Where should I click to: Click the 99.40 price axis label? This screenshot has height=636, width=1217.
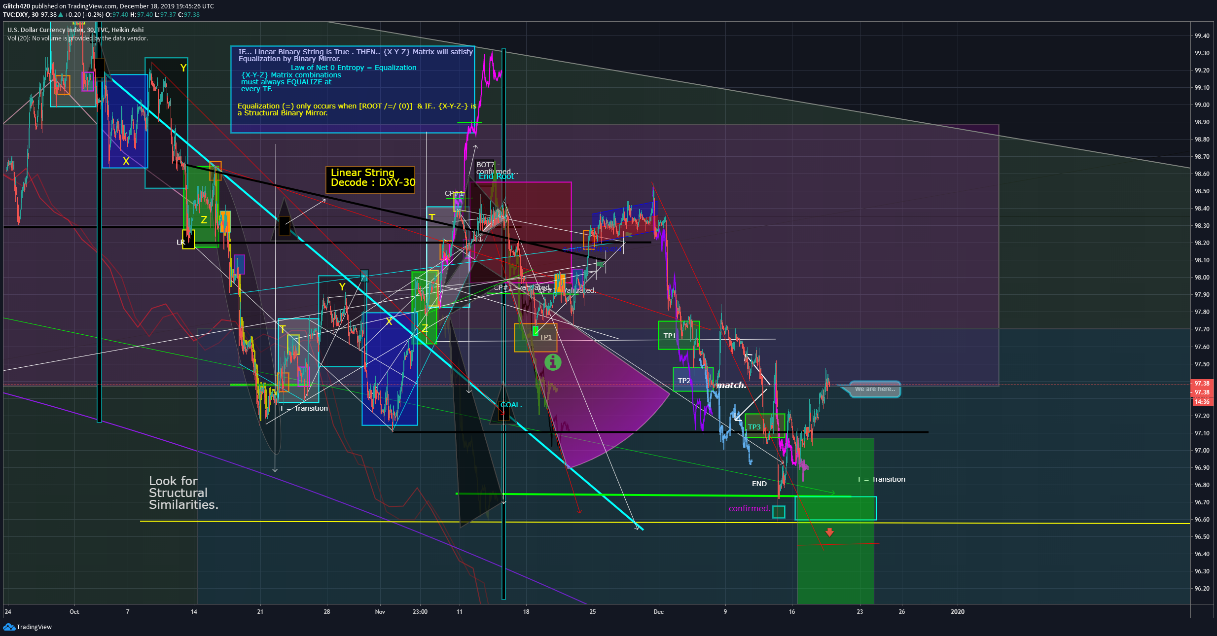pyautogui.click(x=1202, y=36)
